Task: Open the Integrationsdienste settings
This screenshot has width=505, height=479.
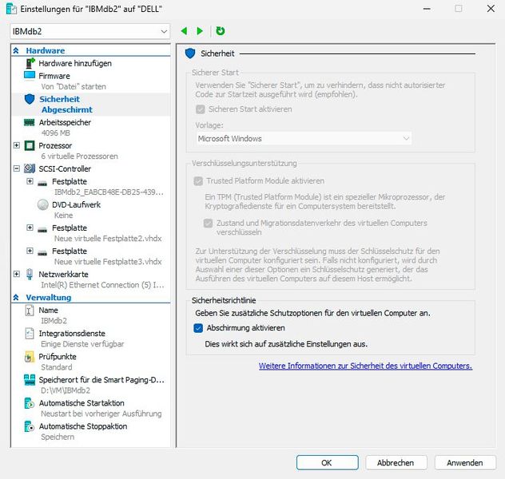Action: pyautogui.click(x=72, y=333)
